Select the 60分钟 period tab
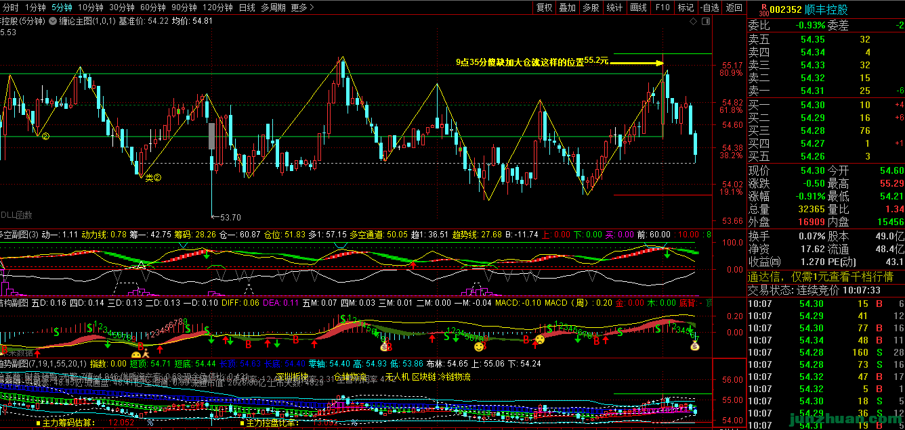Viewport: 905px width, 430px height. 154,7
